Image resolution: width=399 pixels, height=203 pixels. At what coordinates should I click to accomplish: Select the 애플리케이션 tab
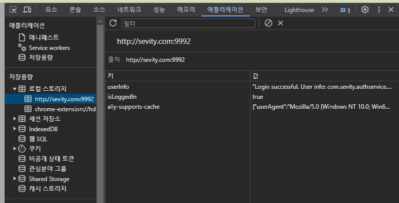(225, 9)
